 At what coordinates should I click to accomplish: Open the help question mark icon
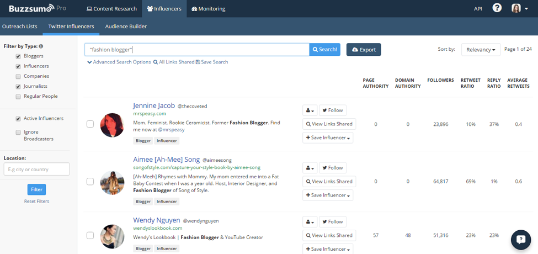tap(497, 8)
